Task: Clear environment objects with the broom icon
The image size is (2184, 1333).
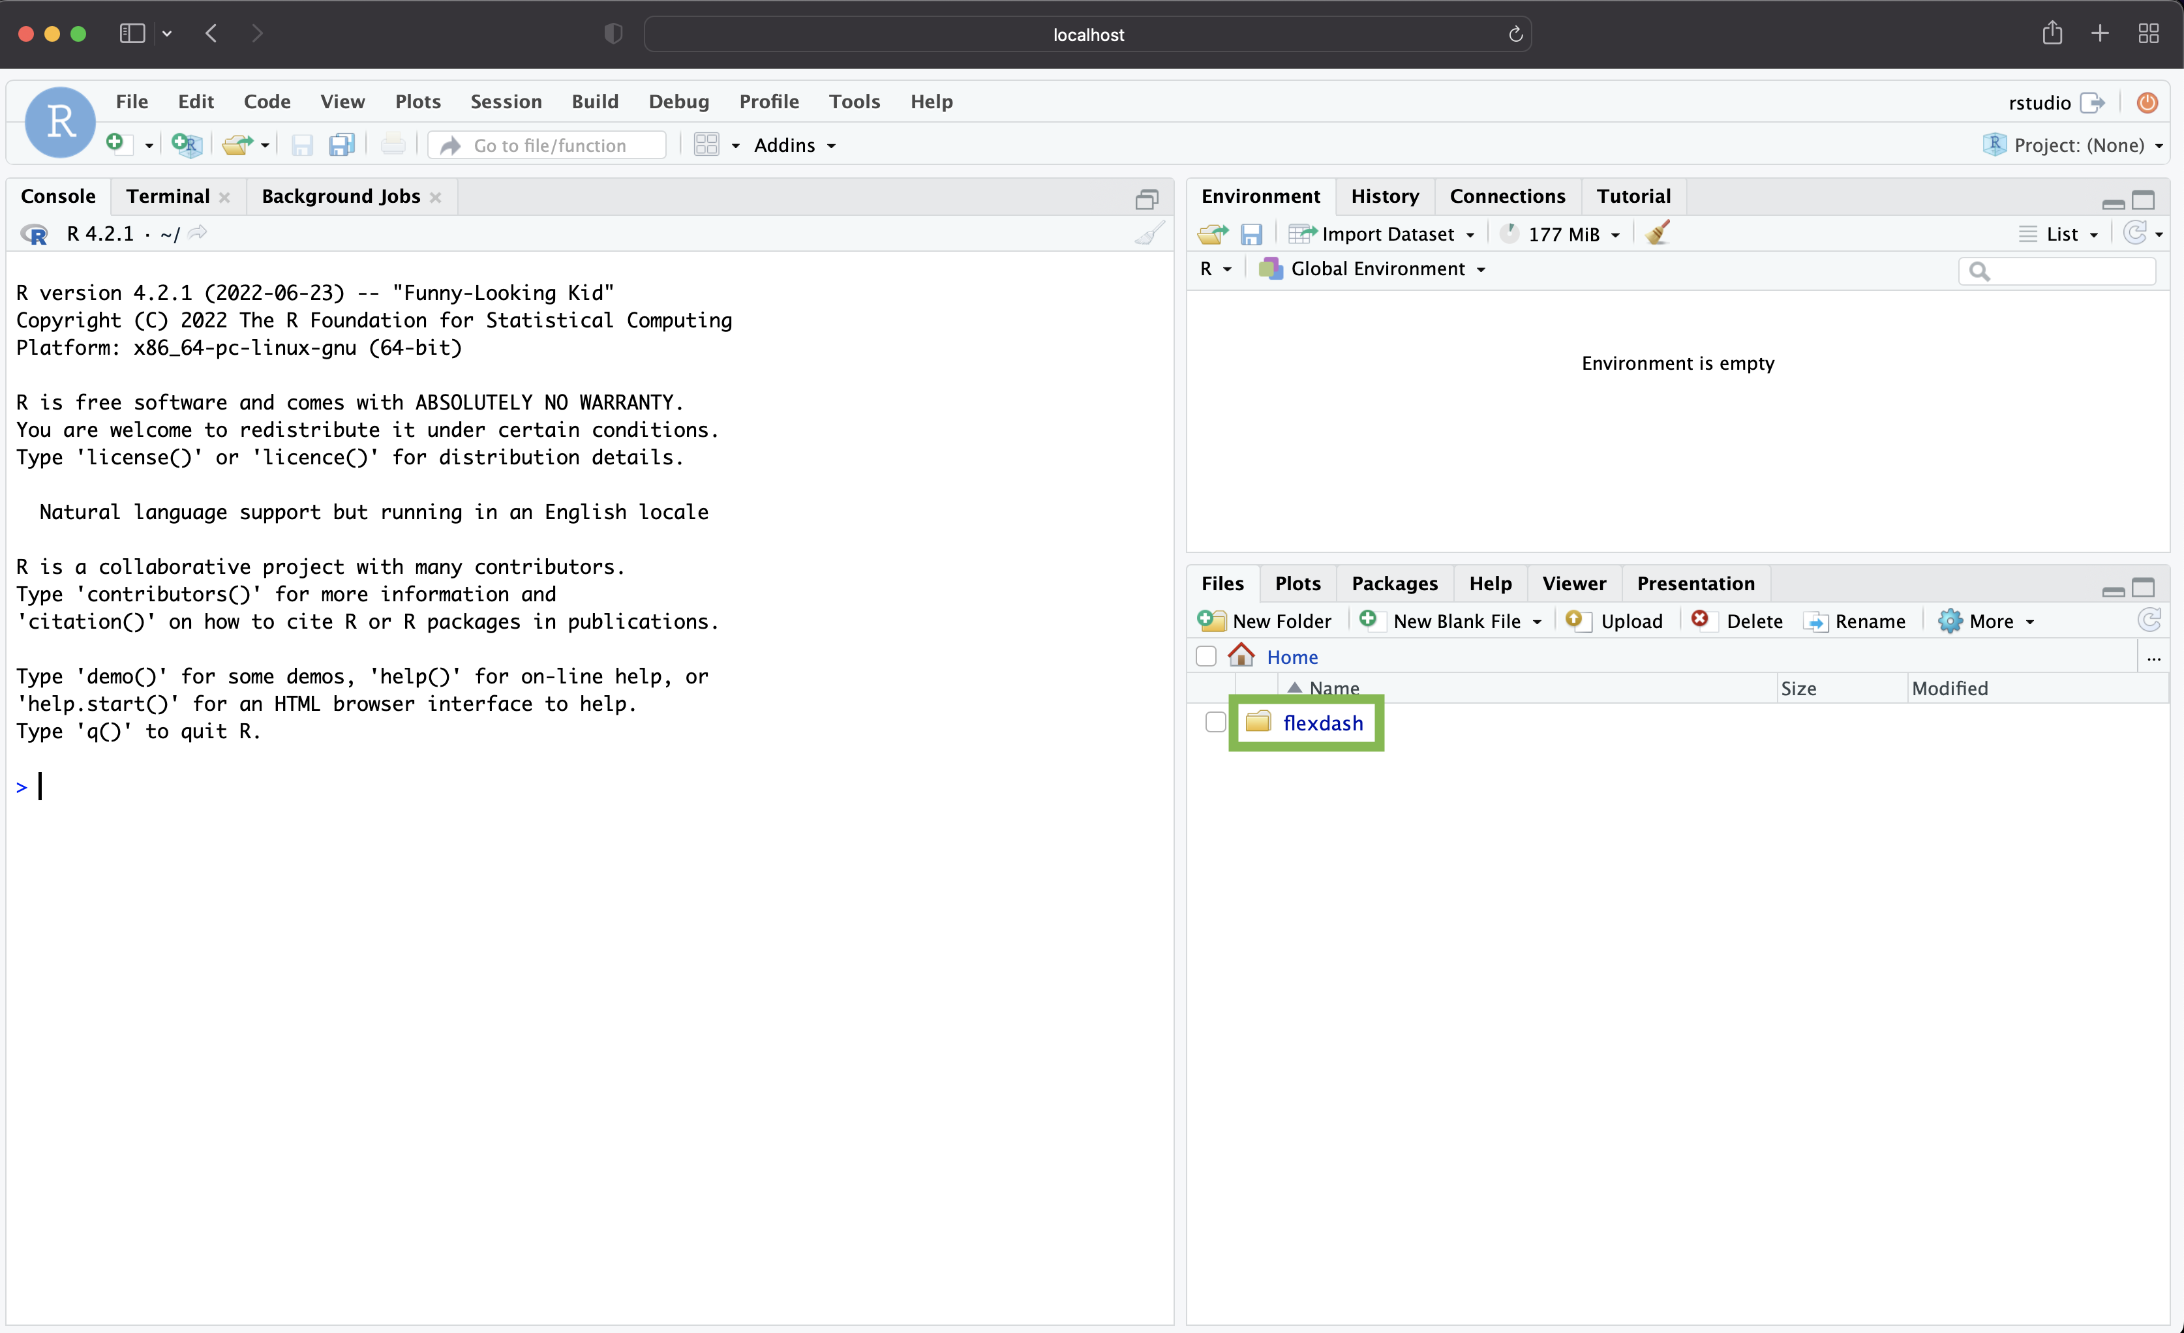Action: (1658, 233)
